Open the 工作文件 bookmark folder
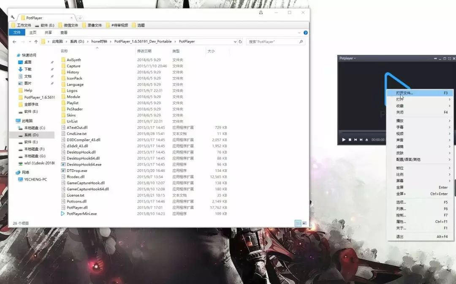The image size is (456, 284). pos(21,25)
